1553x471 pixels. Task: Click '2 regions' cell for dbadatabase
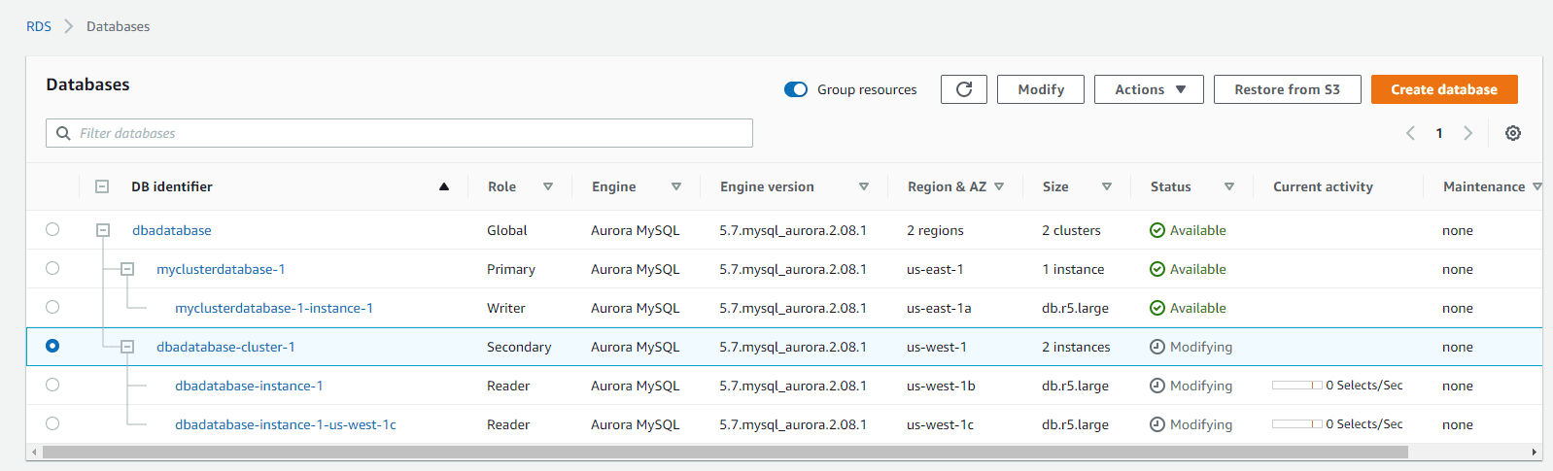point(935,230)
